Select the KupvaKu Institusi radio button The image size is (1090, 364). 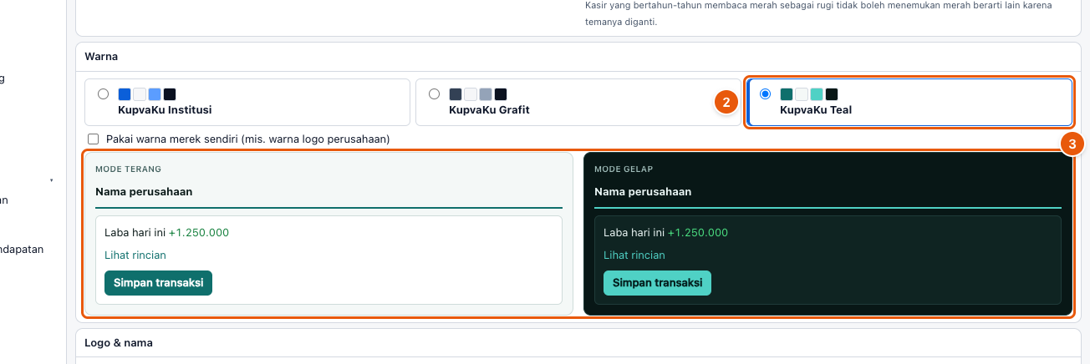click(103, 94)
